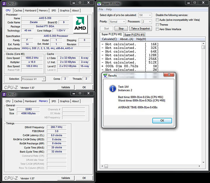Open the Processors dropdown showing 2
The height and width of the screenshot is (183, 210).
[147, 22]
